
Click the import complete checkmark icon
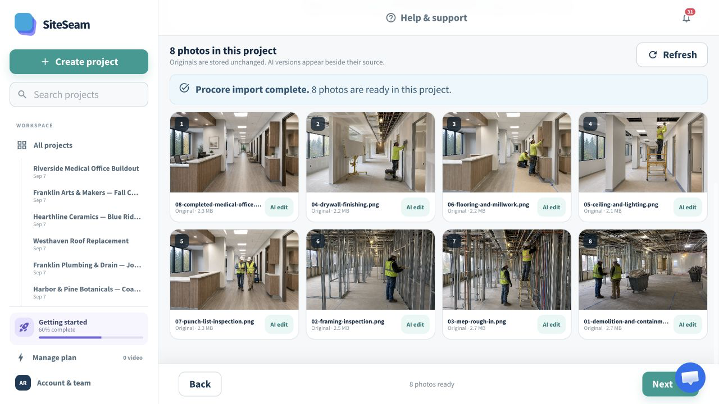pos(184,89)
